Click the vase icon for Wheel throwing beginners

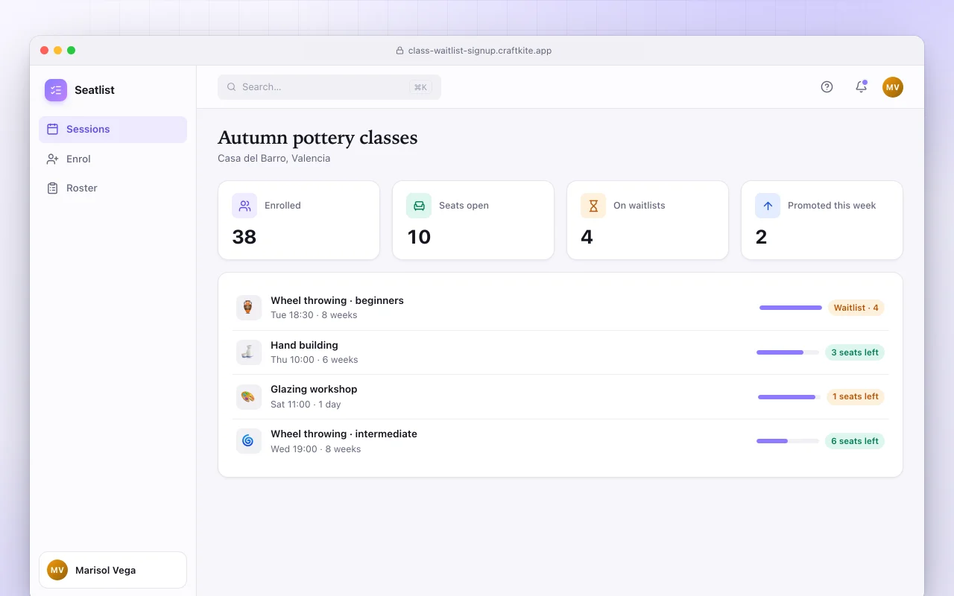[249, 308]
